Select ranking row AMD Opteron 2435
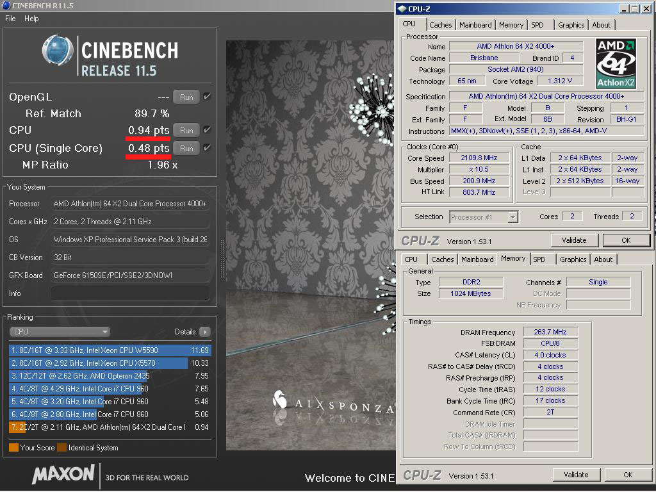The width and height of the screenshot is (656, 492). point(110,376)
